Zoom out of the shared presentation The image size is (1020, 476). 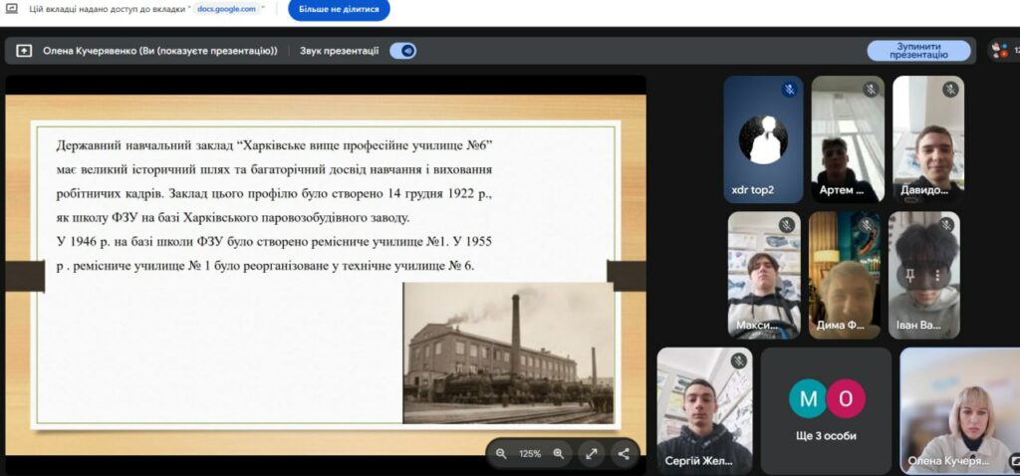pyautogui.click(x=501, y=454)
